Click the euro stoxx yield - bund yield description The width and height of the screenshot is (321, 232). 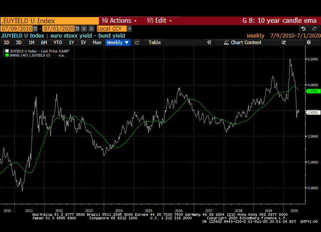(88, 36)
